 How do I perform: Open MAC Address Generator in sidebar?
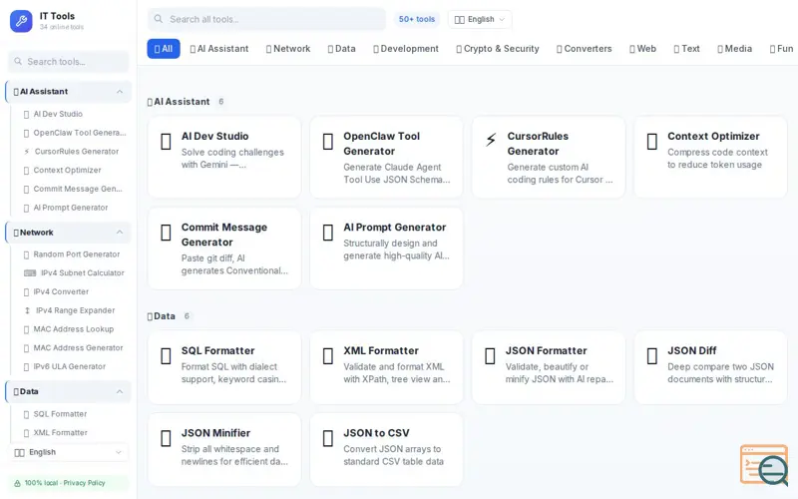[x=70, y=347]
